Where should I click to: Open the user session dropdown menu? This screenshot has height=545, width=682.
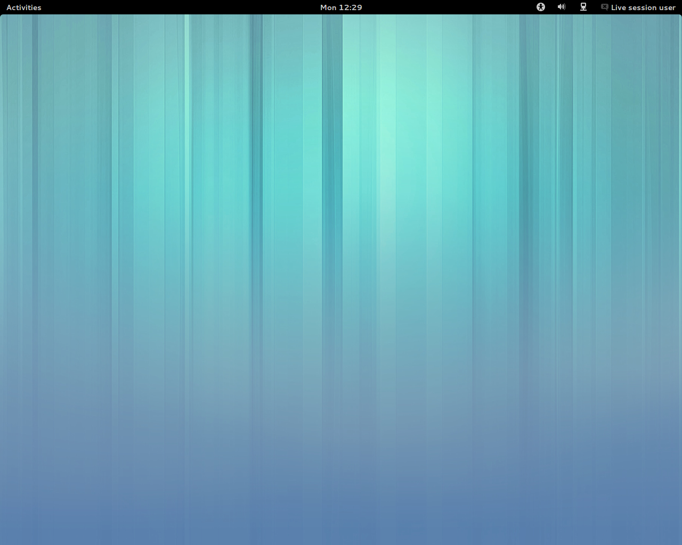click(x=643, y=7)
